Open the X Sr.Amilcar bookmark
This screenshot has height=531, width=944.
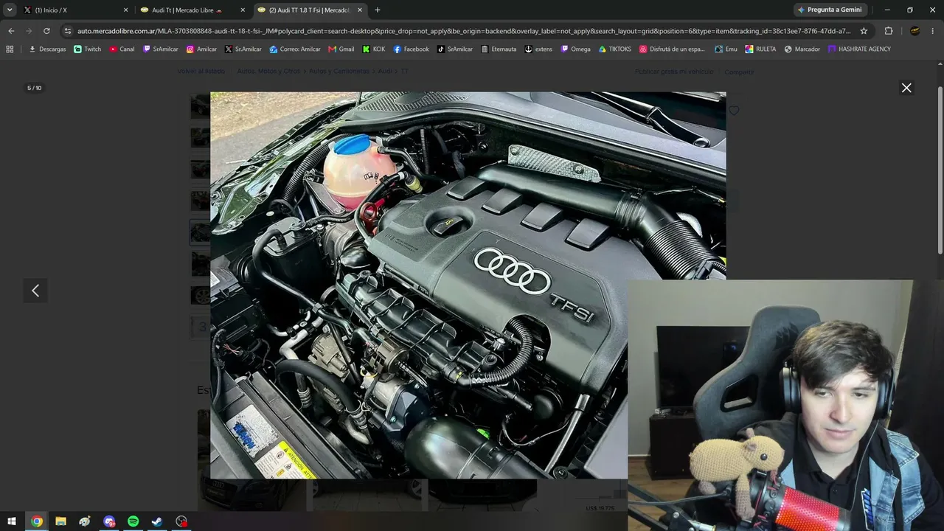point(243,49)
